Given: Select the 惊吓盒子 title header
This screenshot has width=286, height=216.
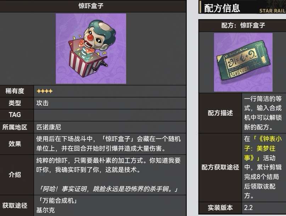Looking at the screenshot, I should (91, 6).
